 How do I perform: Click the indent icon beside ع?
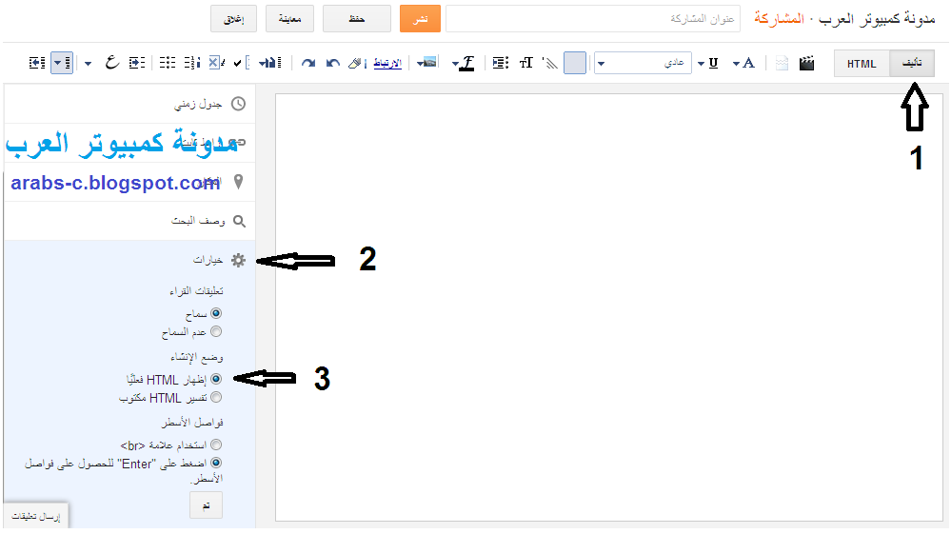tap(137, 63)
